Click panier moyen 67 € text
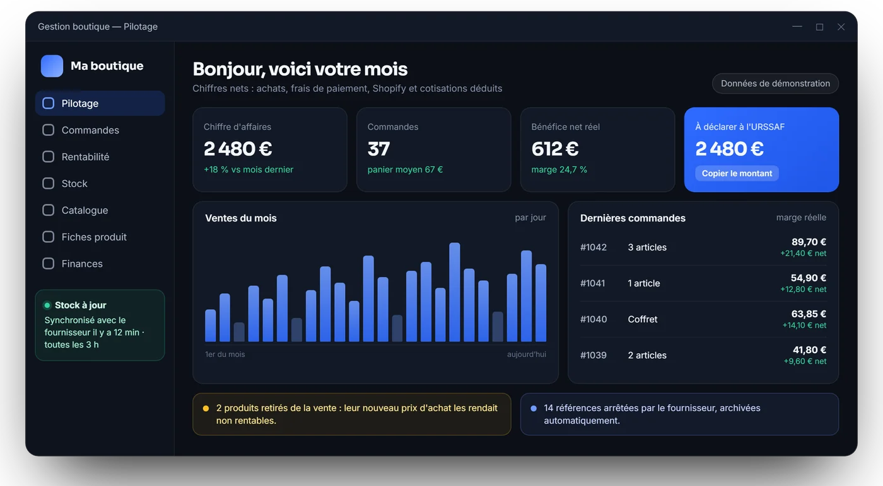 click(x=405, y=169)
